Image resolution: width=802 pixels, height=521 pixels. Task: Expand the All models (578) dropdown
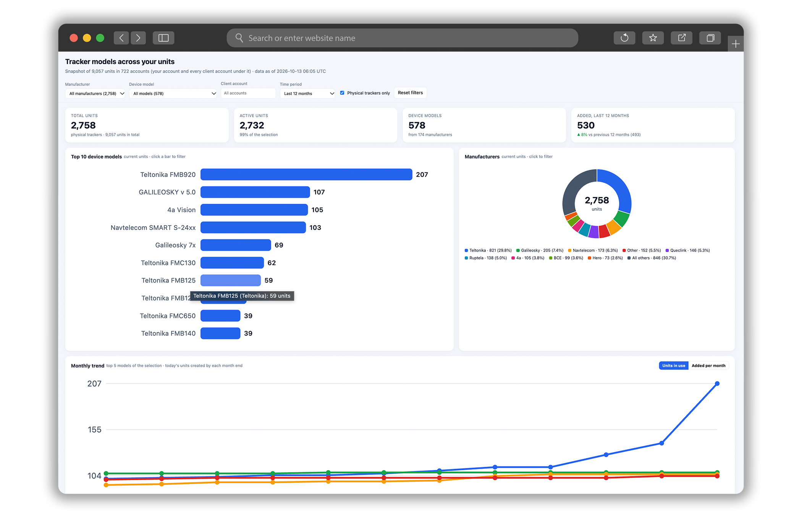[x=173, y=94]
